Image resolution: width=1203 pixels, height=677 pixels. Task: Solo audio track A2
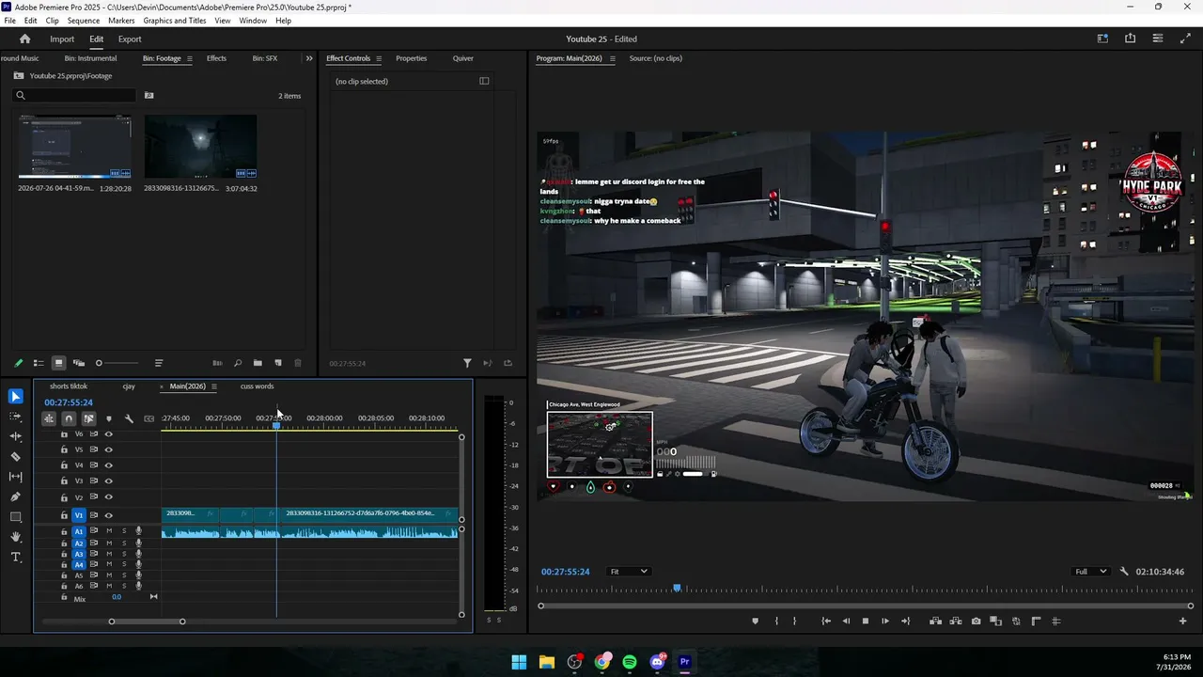[x=124, y=543]
